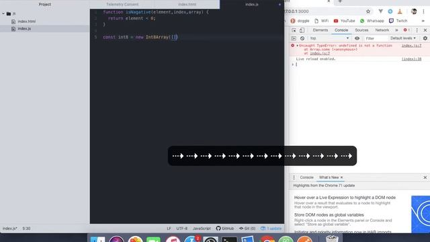Bookmark this page with the star icon
The width and height of the screenshot is (430, 242).
click(x=368, y=11)
